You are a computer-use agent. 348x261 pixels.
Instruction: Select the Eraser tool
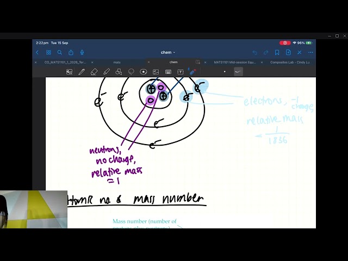click(94, 72)
